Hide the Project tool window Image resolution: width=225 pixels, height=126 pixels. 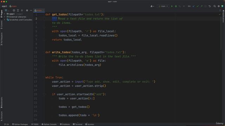31,10
